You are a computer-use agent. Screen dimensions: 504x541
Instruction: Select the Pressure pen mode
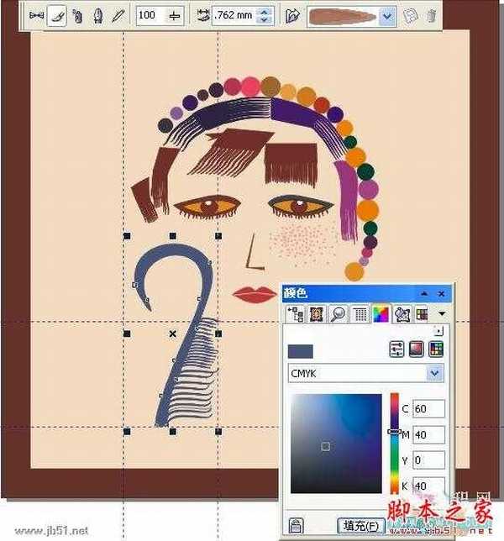point(118,15)
